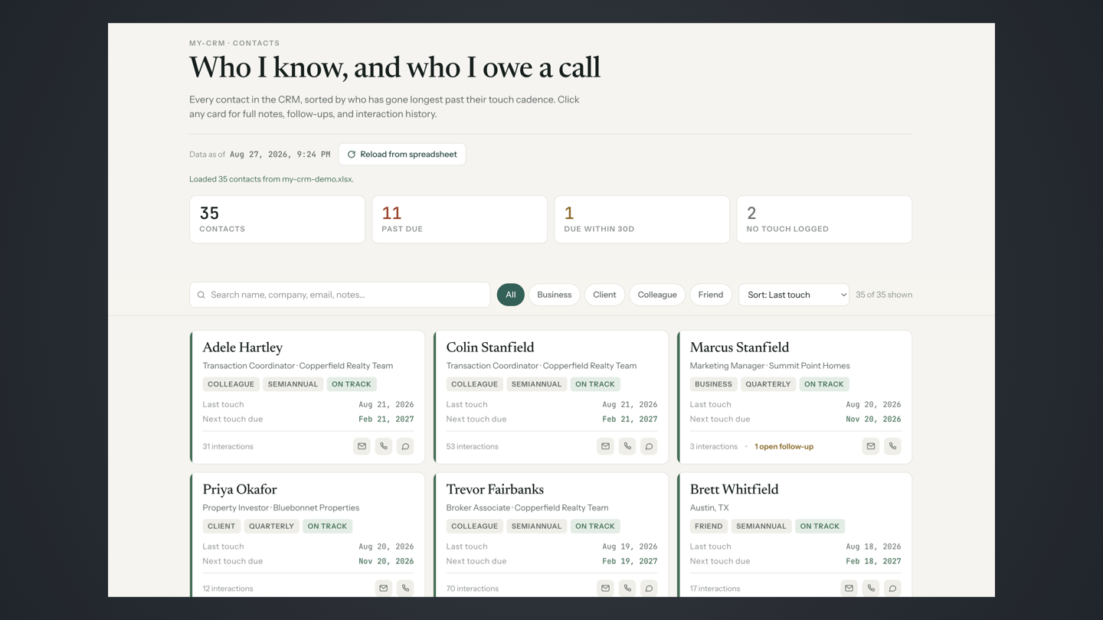Click the phone icon on Marcus Stanfield's card
1103x620 pixels.
[x=892, y=446]
